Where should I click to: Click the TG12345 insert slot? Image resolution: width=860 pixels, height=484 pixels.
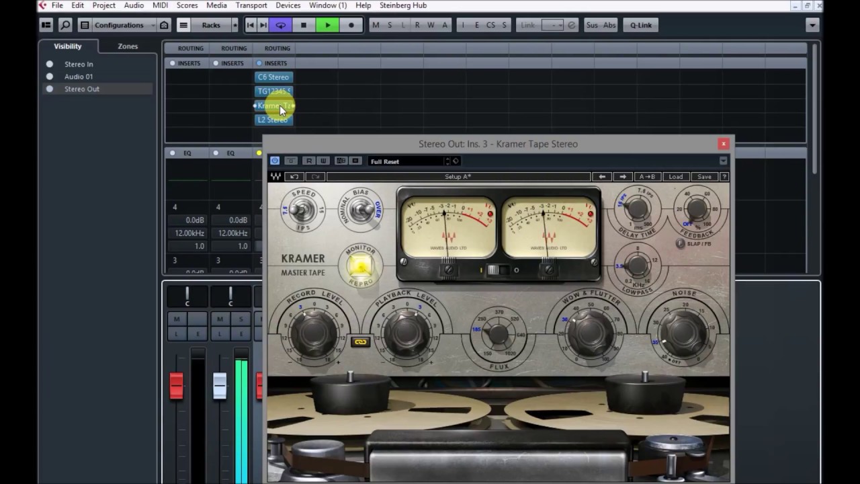[273, 91]
